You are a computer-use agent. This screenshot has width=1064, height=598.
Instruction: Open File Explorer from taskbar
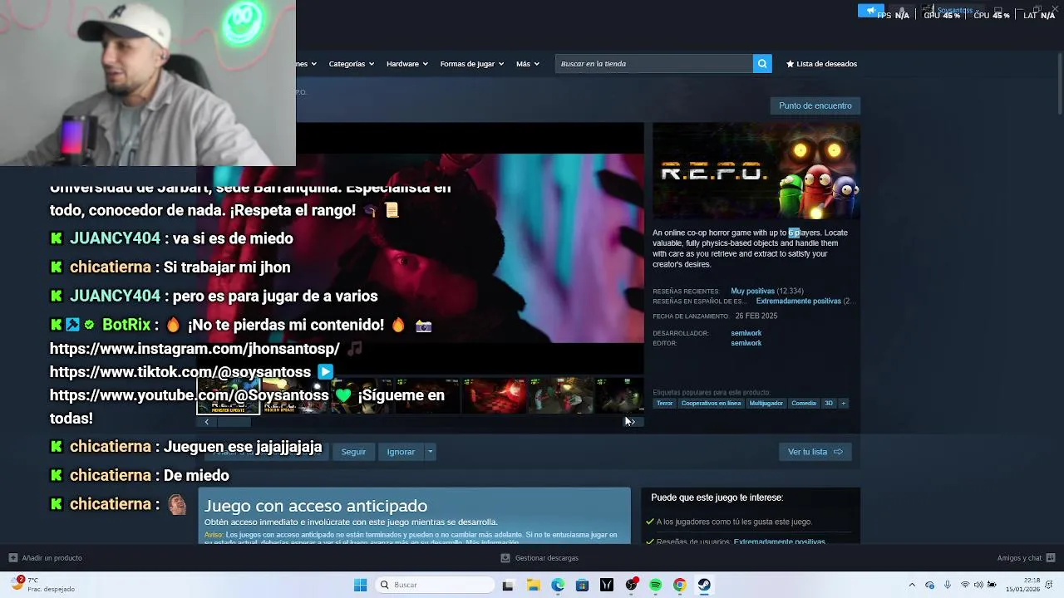[x=533, y=585]
